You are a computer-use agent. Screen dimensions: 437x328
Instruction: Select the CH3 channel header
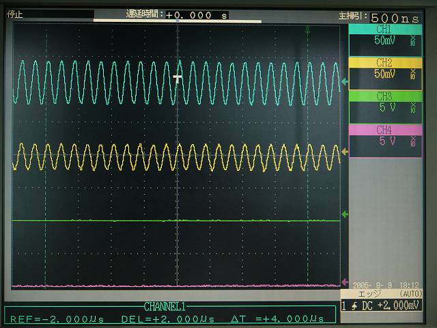pos(384,96)
